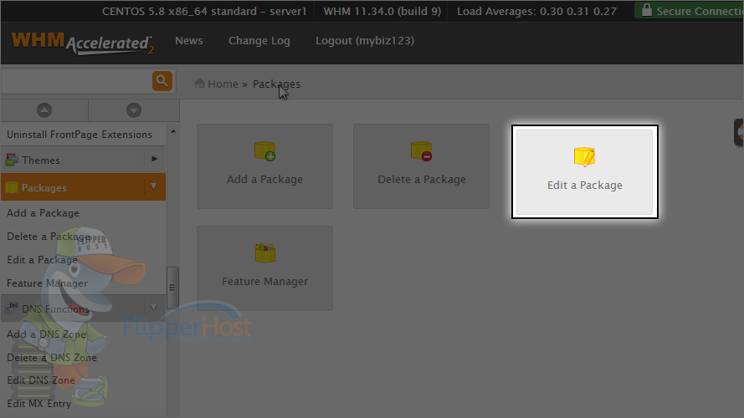
Task: Open Uninstall FrontPage Extensions link
Action: (x=80, y=135)
